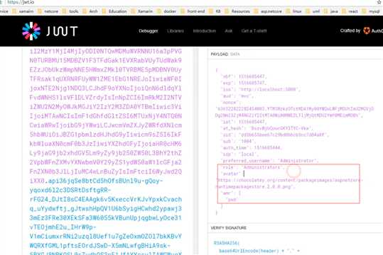
Task: Click the "idp": "local" payload line
Action: click(239, 154)
